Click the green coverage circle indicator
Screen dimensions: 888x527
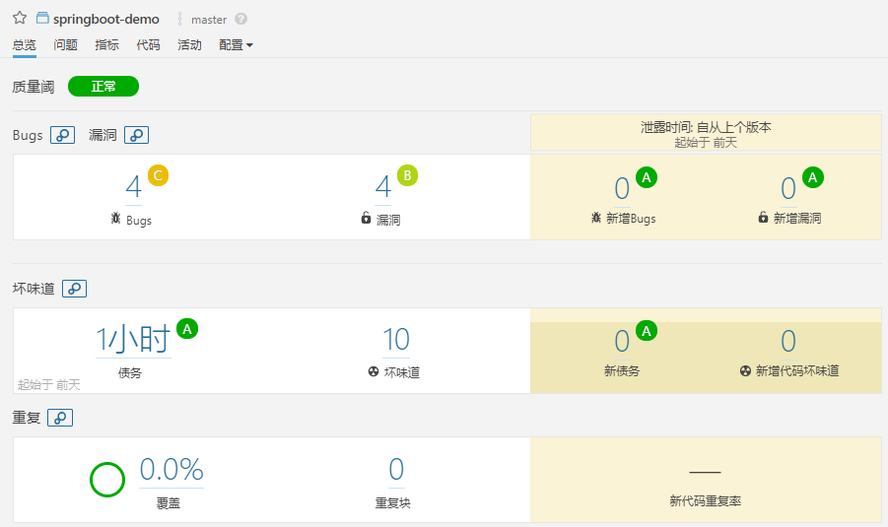tap(107, 480)
